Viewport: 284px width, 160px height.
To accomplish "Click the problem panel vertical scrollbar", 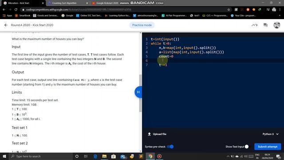I will click(x=140, y=93).
